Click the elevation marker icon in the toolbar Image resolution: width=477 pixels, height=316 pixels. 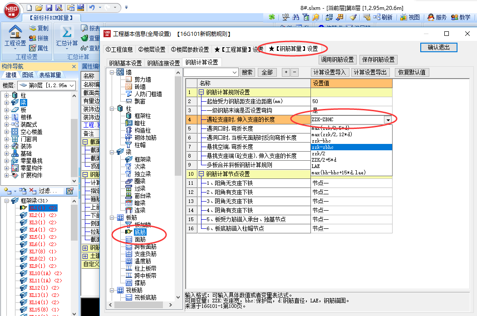[285, 17]
